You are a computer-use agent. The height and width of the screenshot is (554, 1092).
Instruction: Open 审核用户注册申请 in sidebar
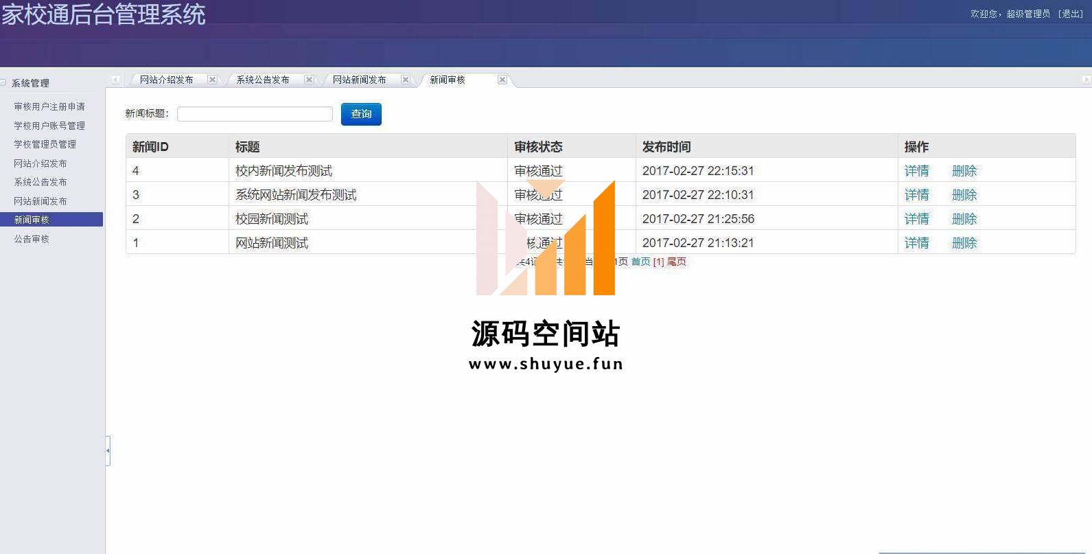click(x=49, y=106)
